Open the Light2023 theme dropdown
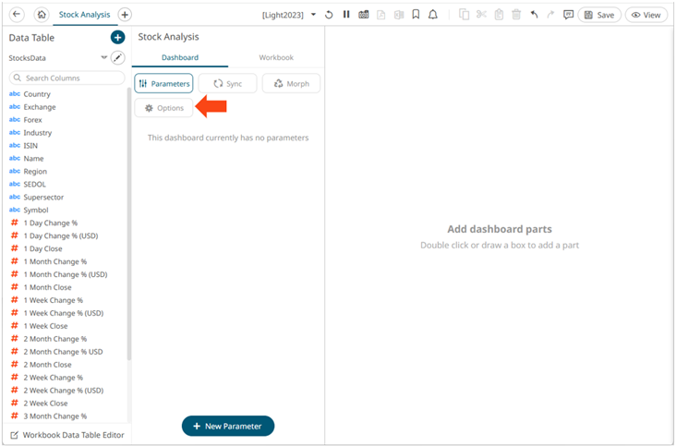This screenshot has height=446, width=676. (313, 15)
